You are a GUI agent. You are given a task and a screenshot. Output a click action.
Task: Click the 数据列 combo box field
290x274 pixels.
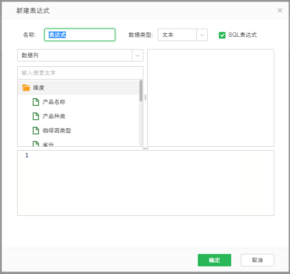point(75,56)
